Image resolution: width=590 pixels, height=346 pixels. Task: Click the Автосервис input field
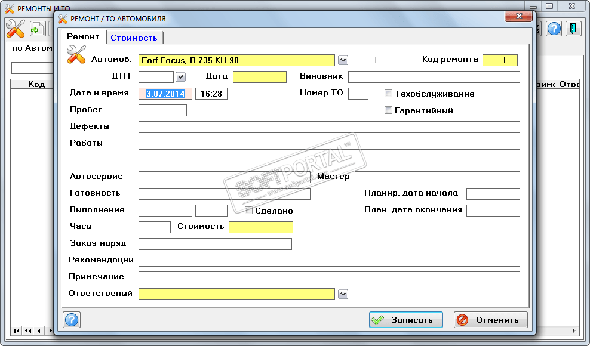pos(225,177)
